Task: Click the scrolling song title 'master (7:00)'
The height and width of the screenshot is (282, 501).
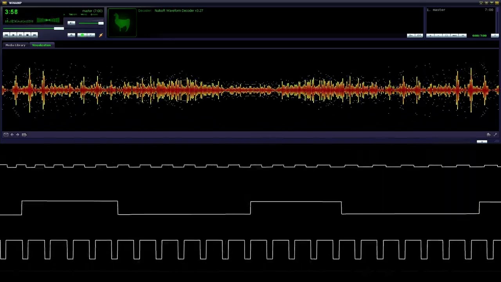Action: (92, 11)
